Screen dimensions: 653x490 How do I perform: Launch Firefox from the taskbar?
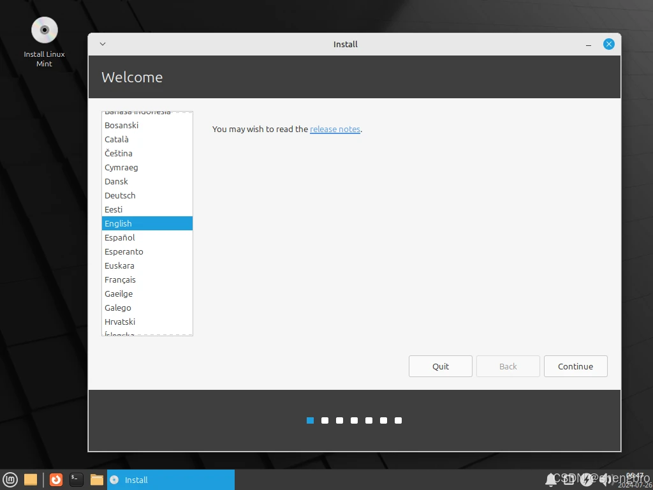(56, 480)
